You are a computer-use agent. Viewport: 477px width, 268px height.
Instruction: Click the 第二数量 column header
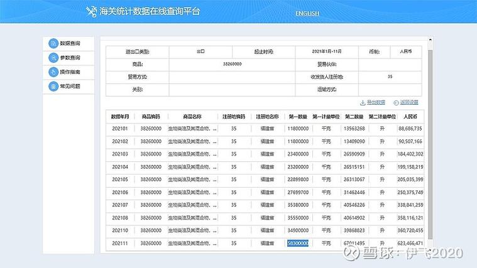pos(354,116)
